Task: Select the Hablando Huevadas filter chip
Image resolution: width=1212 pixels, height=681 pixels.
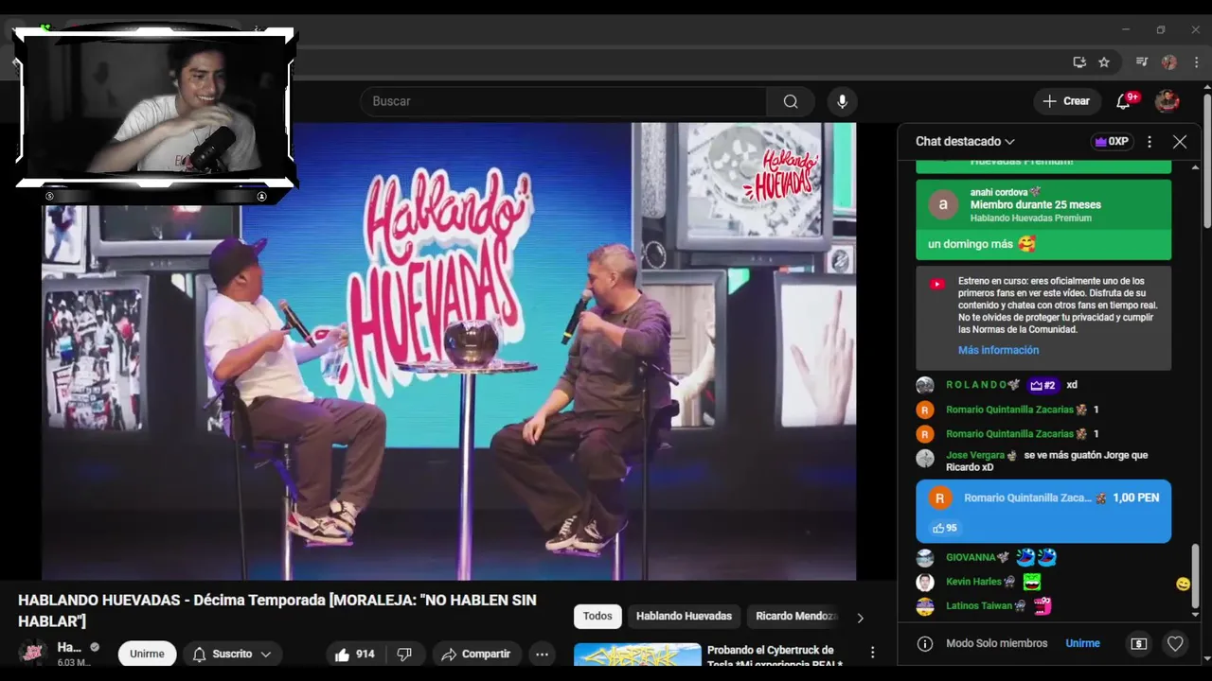Action: coord(684,616)
